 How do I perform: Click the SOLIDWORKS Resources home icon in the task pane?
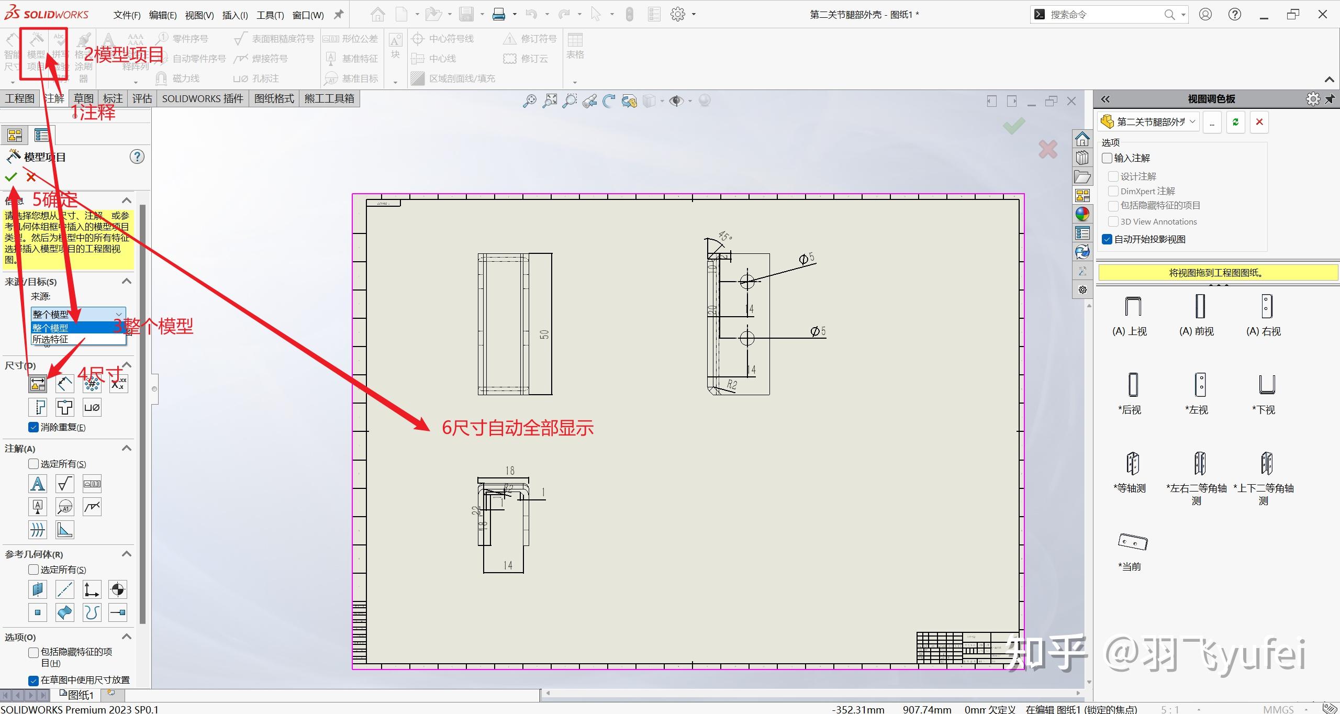(1082, 139)
